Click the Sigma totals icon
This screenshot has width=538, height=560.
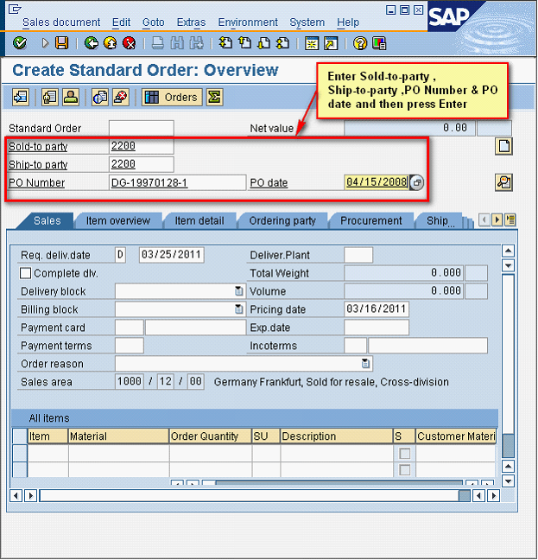(214, 97)
